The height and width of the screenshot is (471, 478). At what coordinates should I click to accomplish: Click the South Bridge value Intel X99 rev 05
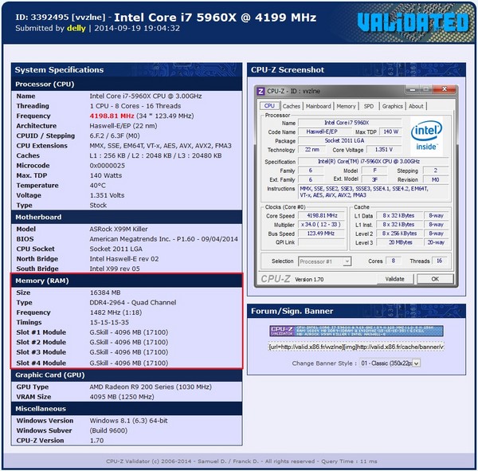(115, 269)
